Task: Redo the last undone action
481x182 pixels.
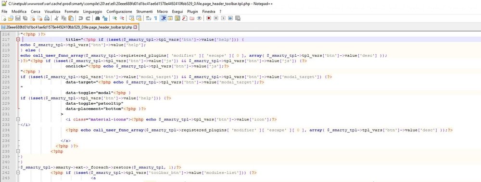Action: 88,18
